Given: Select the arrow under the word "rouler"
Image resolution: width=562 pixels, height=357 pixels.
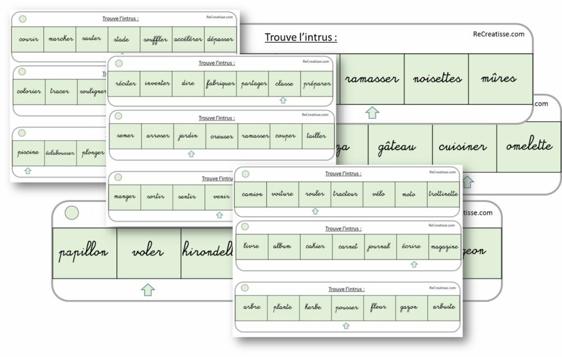Looking at the screenshot, I should (314, 211).
